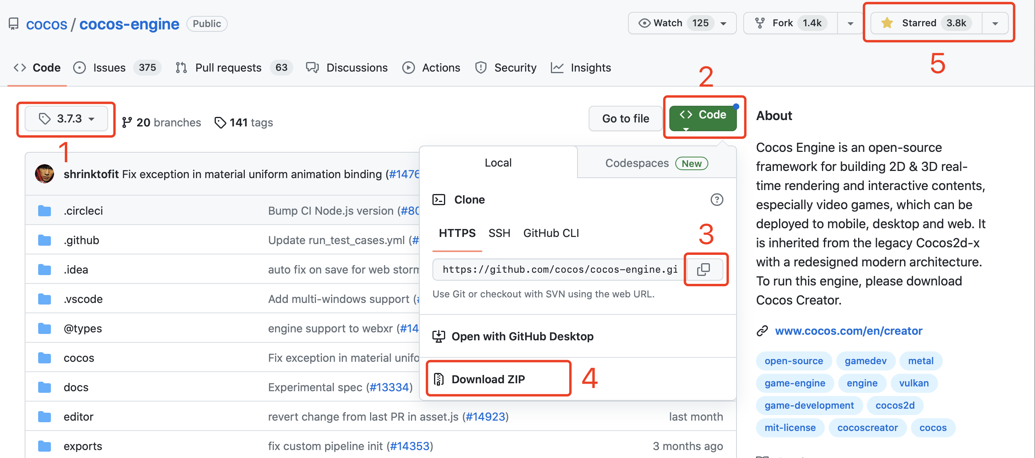Click the engine topic tag
This screenshot has width=1035, height=458.
862,383
